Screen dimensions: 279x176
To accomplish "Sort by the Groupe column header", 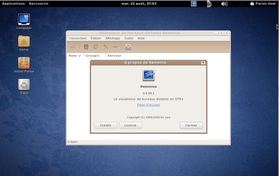I will point(94,56).
